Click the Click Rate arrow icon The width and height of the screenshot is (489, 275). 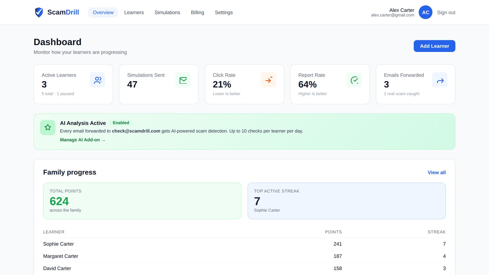269,80
